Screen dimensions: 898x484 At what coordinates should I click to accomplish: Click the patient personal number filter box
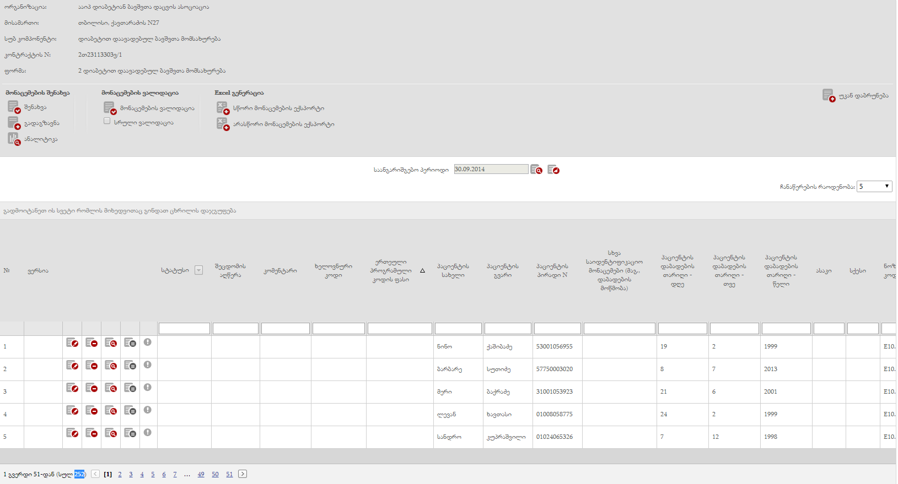click(x=557, y=329)
